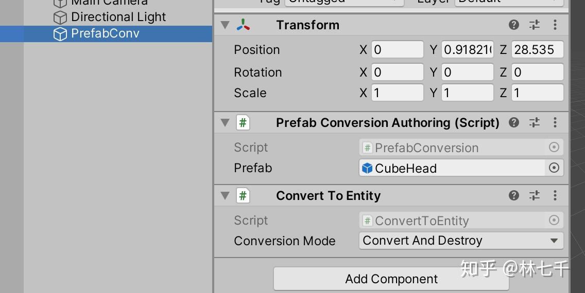Open Transform preset selector icon

coord(535,25)
